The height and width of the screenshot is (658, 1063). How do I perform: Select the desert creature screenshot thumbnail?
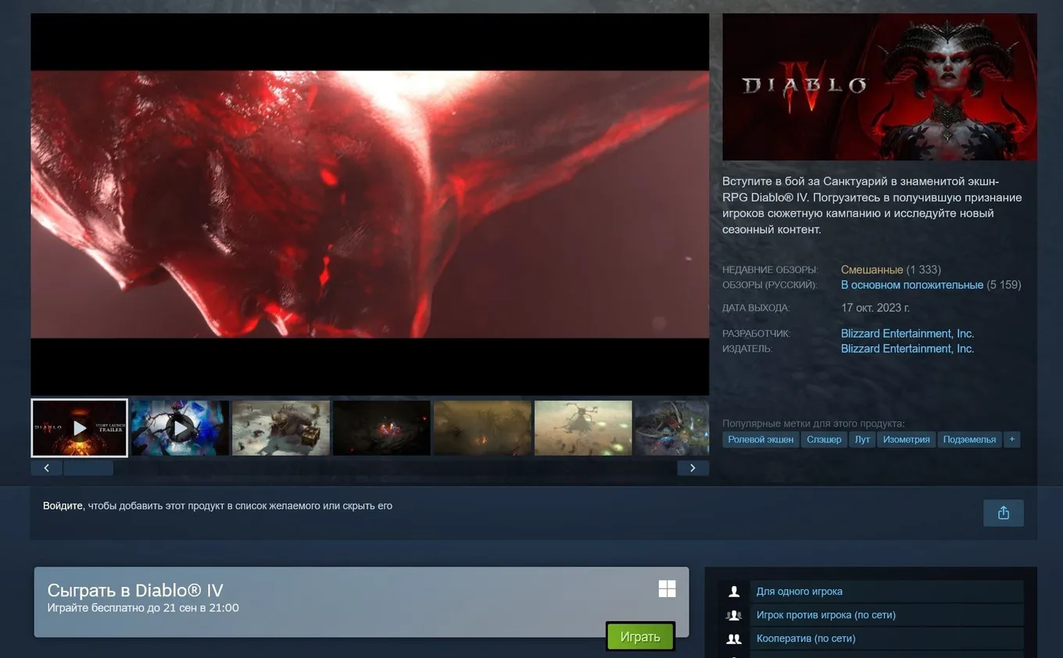click(583, 428)
